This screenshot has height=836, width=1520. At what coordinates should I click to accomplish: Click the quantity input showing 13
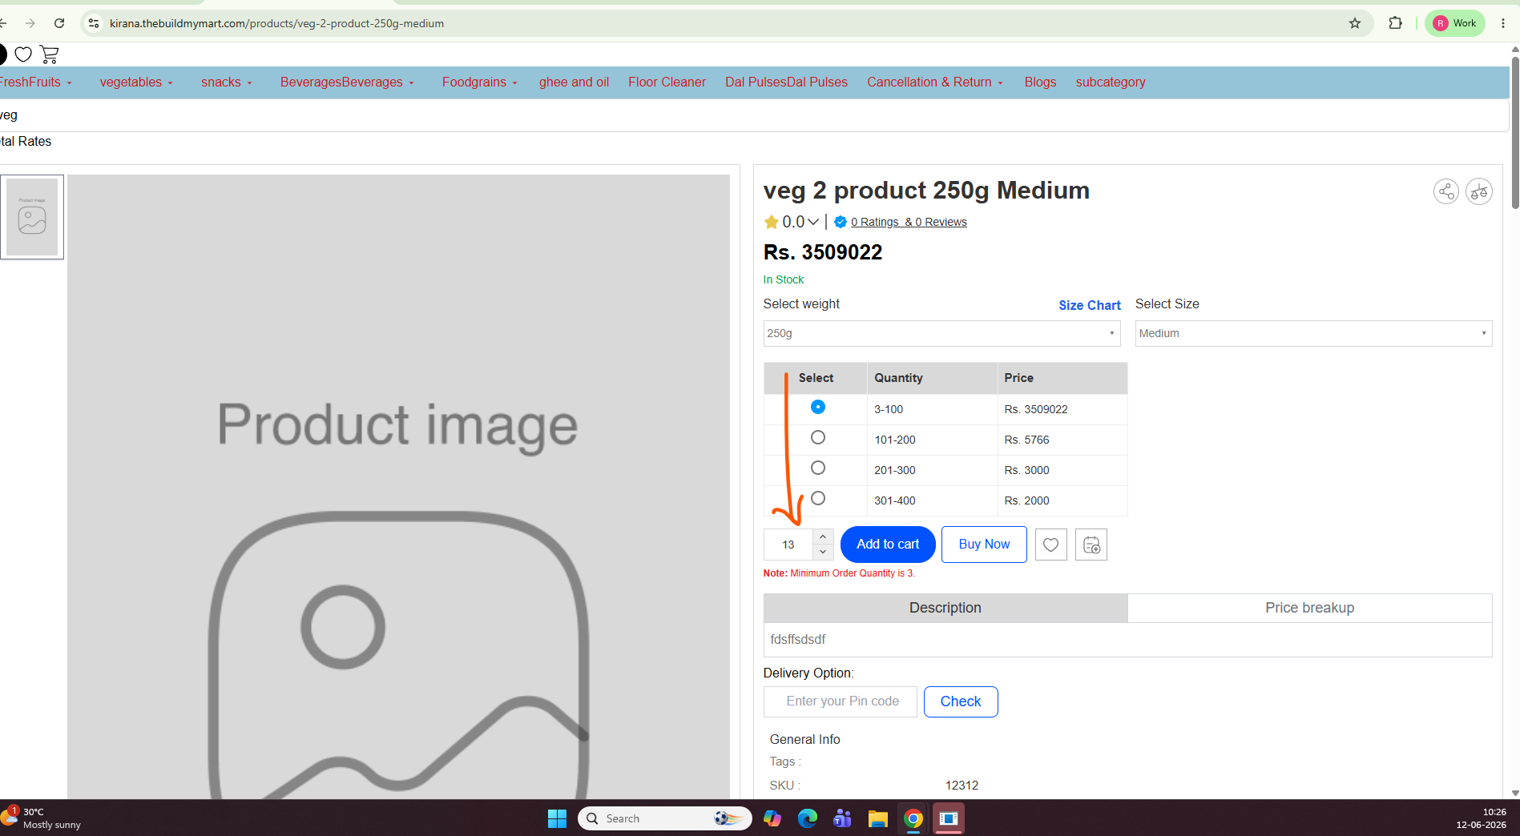[788, 545]
